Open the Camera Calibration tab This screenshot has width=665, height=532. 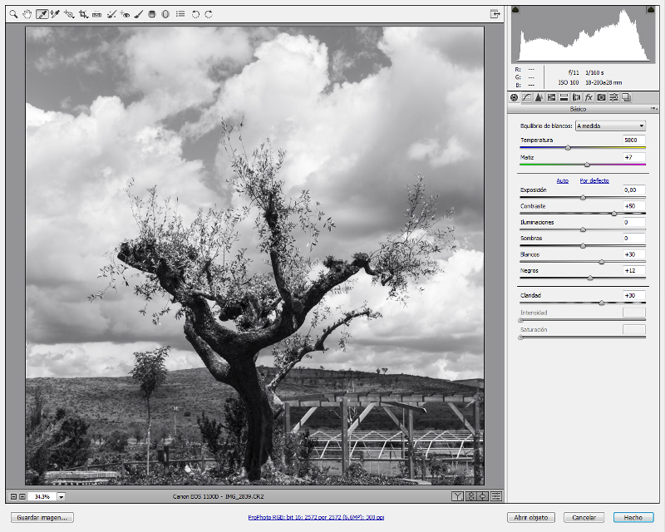[601, 97]
